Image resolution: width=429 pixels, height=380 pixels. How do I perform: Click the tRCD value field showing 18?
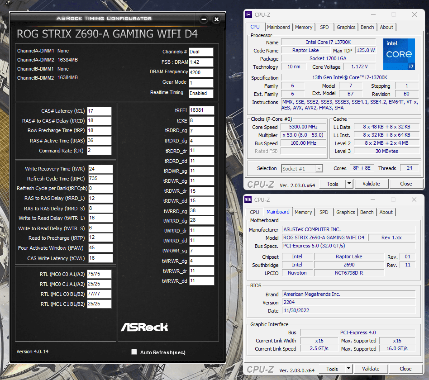click(99, 121)
